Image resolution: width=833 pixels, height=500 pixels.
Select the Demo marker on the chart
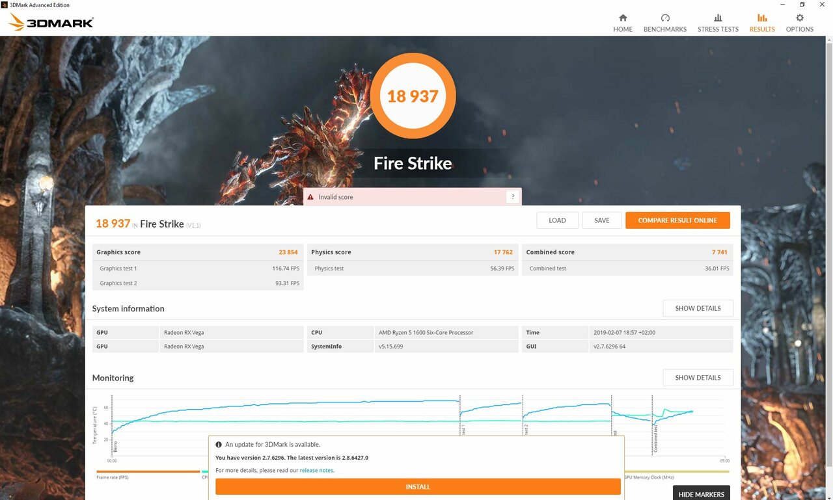[x=116, y=447]
